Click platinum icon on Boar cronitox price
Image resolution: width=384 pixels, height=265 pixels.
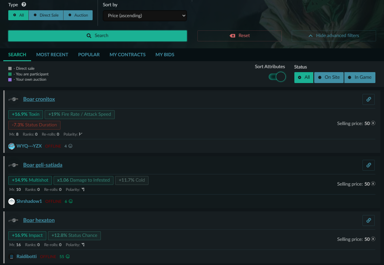[373, 123]
